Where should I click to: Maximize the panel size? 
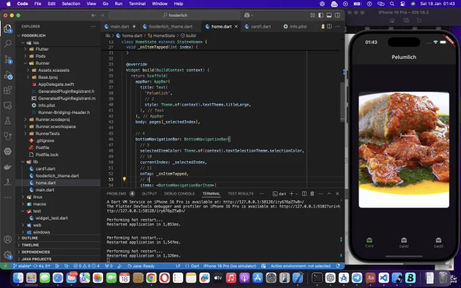[329, 194]
